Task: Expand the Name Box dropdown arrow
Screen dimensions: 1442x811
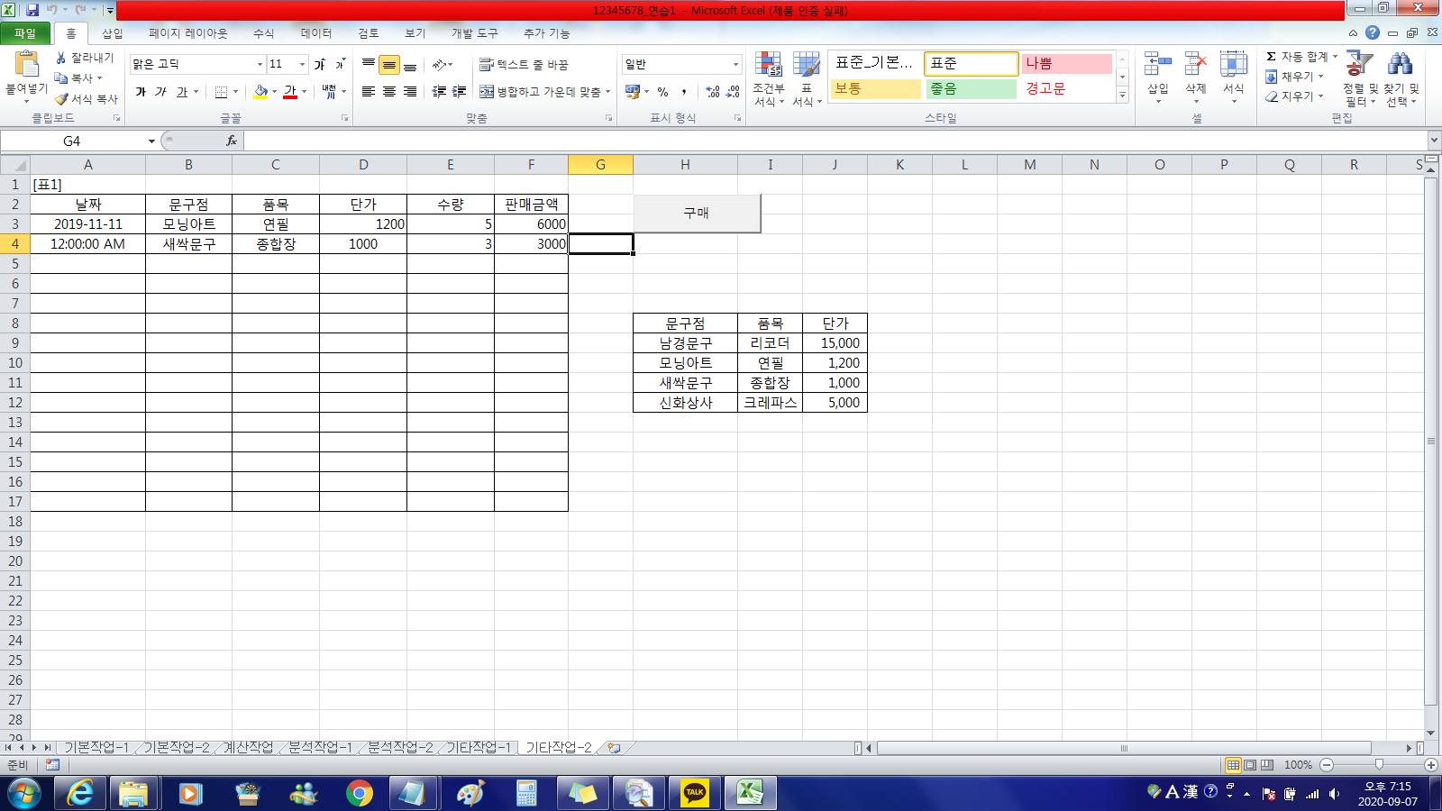Action: (x=151, y=141)
